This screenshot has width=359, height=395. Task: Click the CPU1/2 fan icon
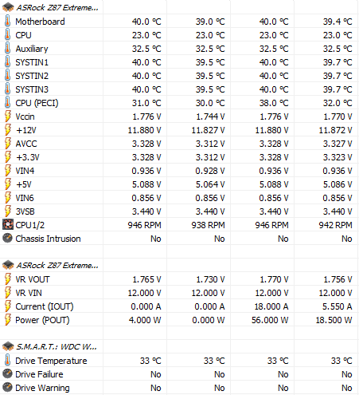coord(8,225)
